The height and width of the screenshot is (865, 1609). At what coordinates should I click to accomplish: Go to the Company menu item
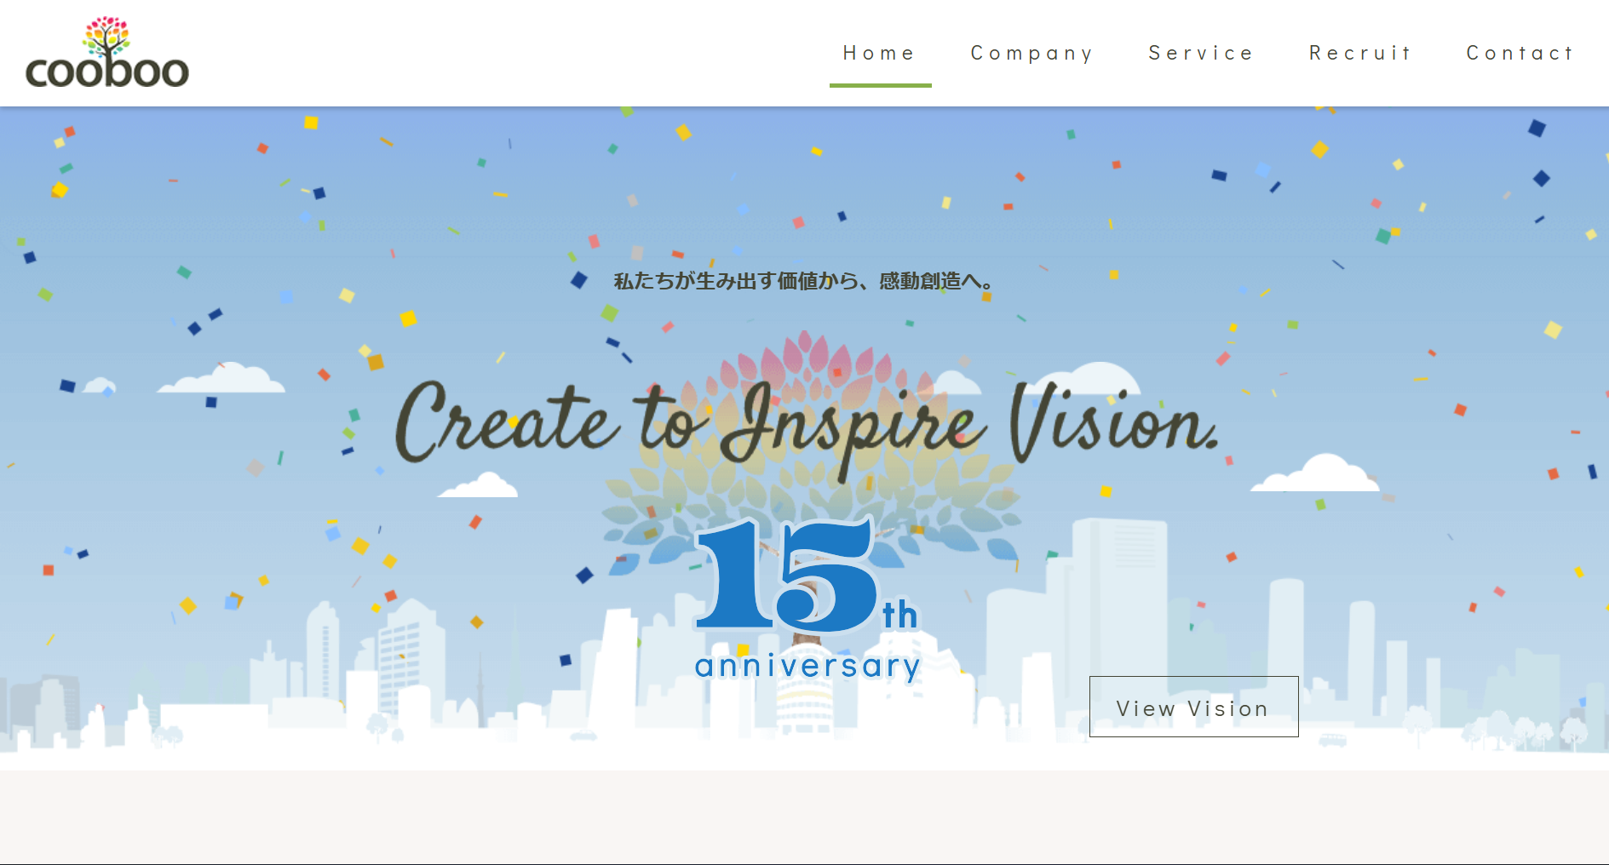coord(1031,53)
